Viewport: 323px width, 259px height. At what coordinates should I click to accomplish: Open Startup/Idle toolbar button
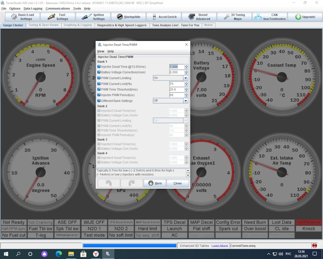(128, 17)
